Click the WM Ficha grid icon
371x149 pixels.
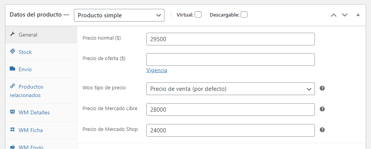pyautogui.click(x=12, y=129)
